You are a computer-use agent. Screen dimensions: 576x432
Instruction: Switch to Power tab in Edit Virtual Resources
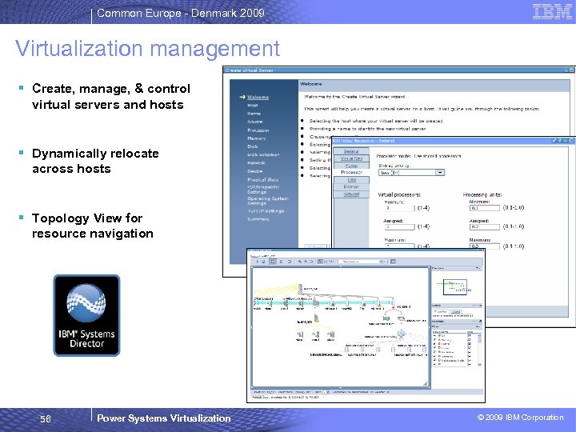pyautogui.click(x=351, y=166)
